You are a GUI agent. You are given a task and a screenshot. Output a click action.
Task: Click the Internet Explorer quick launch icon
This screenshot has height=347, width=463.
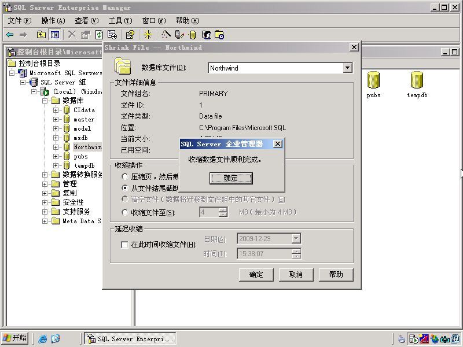click(x=43, y=338)
